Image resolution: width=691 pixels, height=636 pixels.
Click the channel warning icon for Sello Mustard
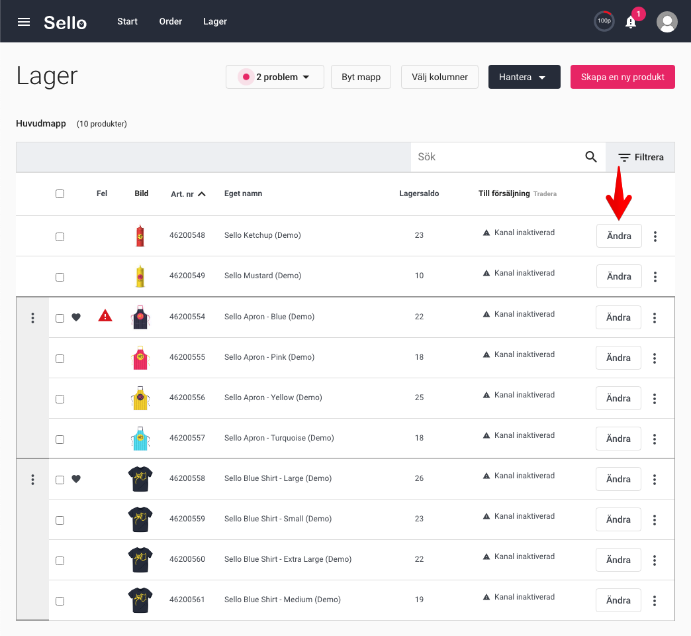click(486, 273)
